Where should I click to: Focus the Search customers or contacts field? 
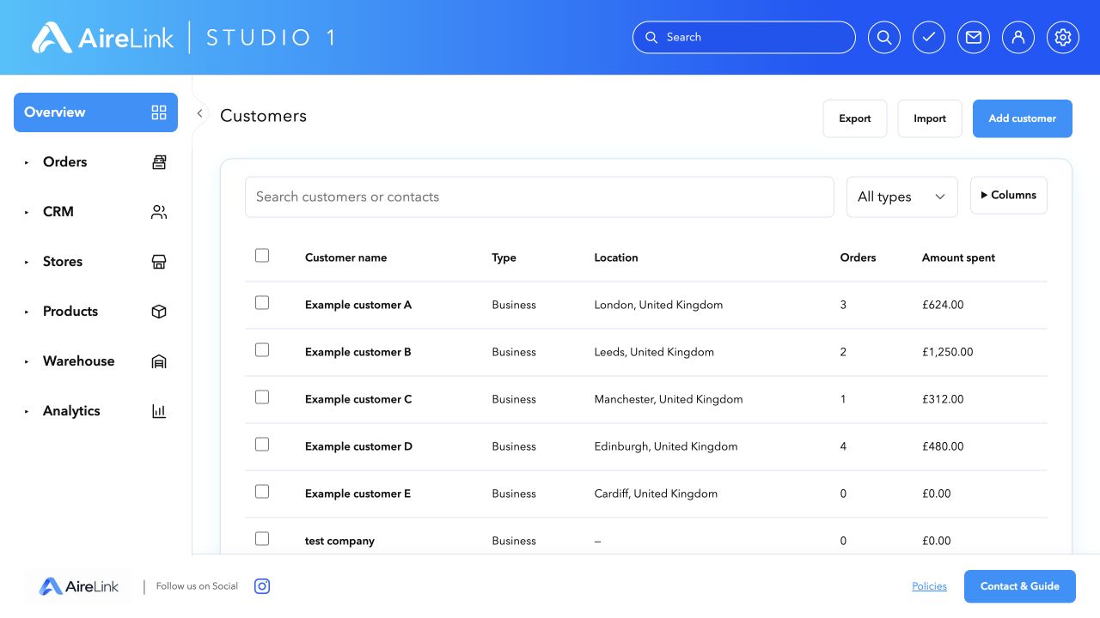[x=540, y=197]
